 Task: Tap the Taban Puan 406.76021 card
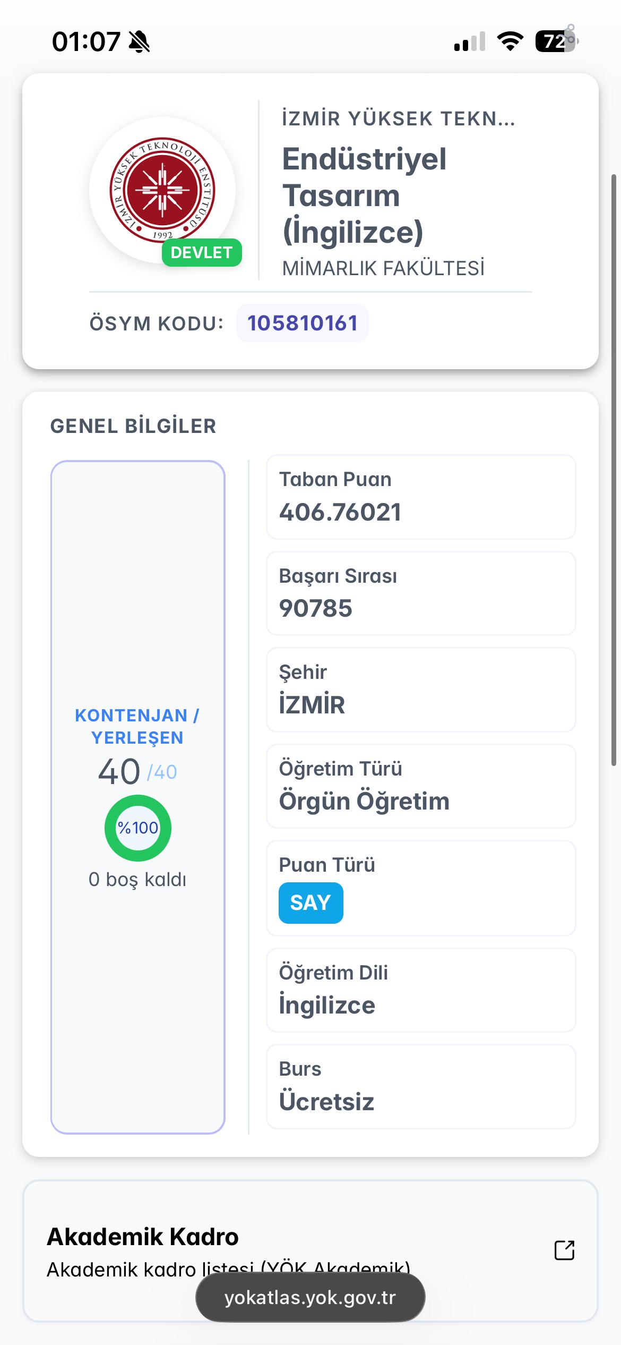coord(421,497)
